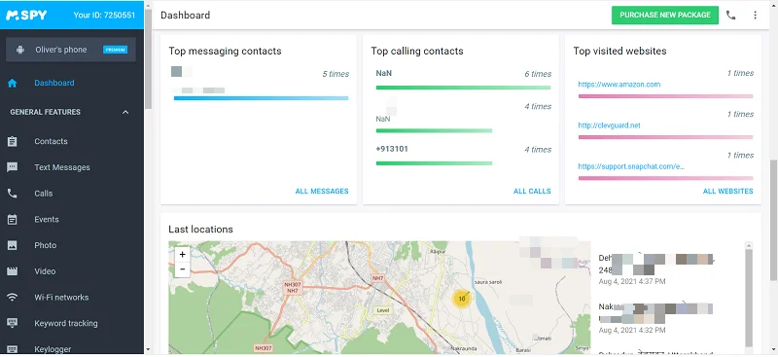Viewport: 778px width, 357px height.
Task: Zoom in the map with plus button
Action: [x=183, y=255]
